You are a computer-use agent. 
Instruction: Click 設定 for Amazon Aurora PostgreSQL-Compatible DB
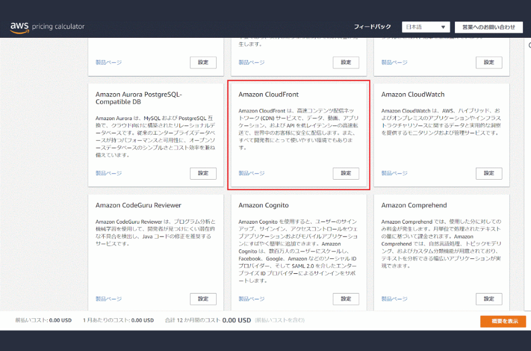(203, 173)
